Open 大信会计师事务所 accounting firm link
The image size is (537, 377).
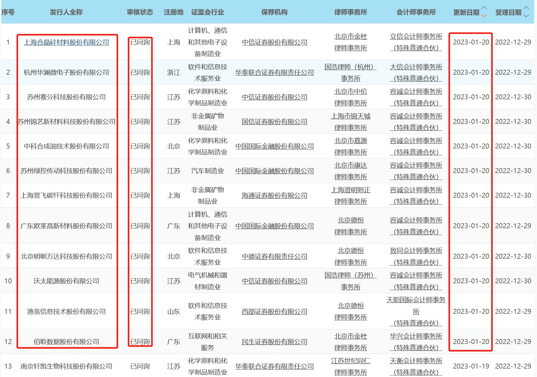(x=416, y=73)
